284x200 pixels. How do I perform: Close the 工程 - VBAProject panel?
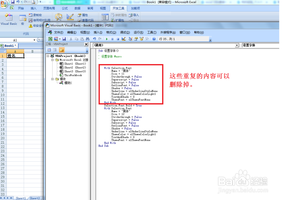(86, 44)
